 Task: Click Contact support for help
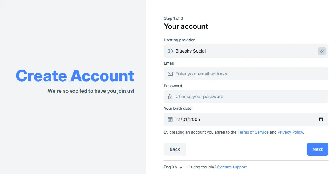pyautogui.click(x=232, y=167)
